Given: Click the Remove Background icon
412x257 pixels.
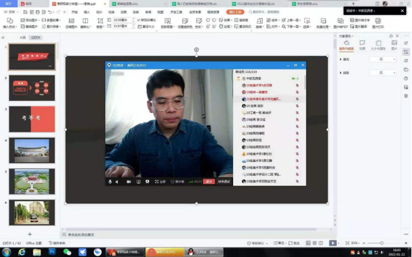Looking at the screenshot, I should (x=168, y=21).
